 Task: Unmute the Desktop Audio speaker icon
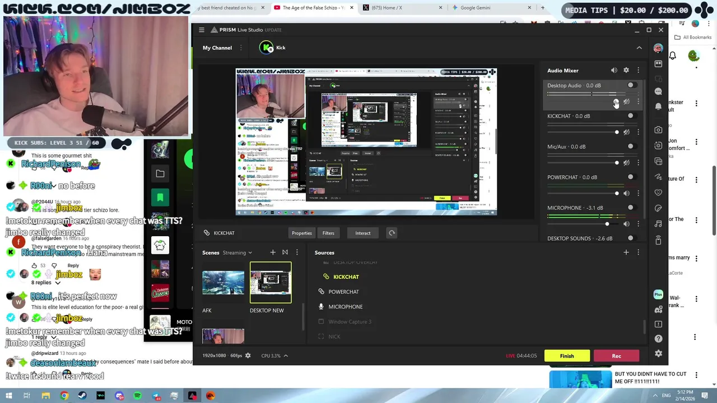click(x=626, y=102)
